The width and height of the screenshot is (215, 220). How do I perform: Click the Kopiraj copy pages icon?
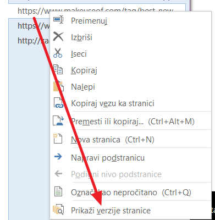(x=58, y=69)
